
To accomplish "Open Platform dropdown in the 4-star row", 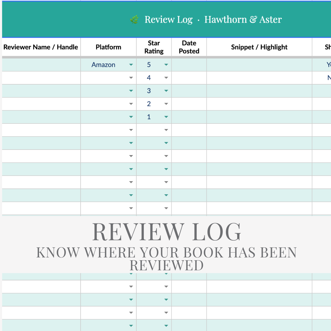I will (131, 78).
